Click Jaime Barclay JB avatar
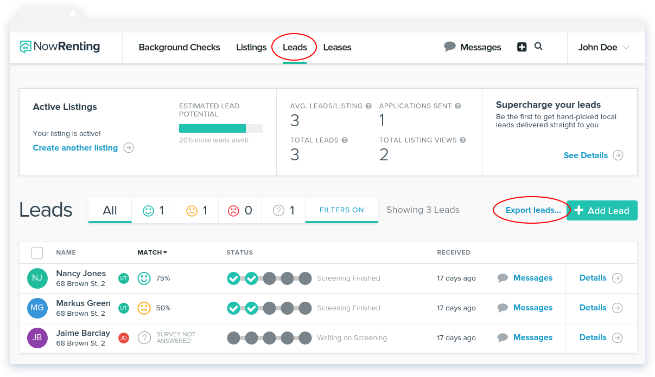Screen dimensions: 655x377 click(x=37, y=338)
